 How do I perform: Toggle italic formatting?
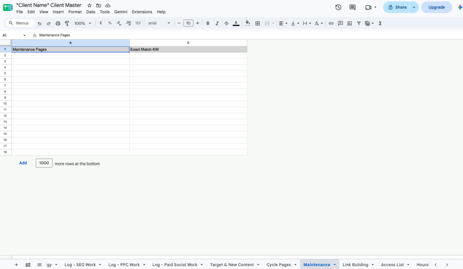[x=217, y=24]
